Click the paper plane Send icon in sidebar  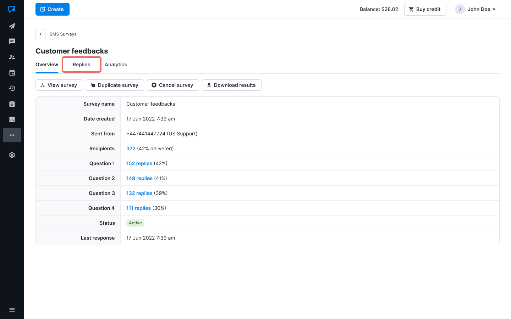pos(12,26)
